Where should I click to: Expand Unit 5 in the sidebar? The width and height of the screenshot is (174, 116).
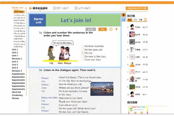(15, 64)
